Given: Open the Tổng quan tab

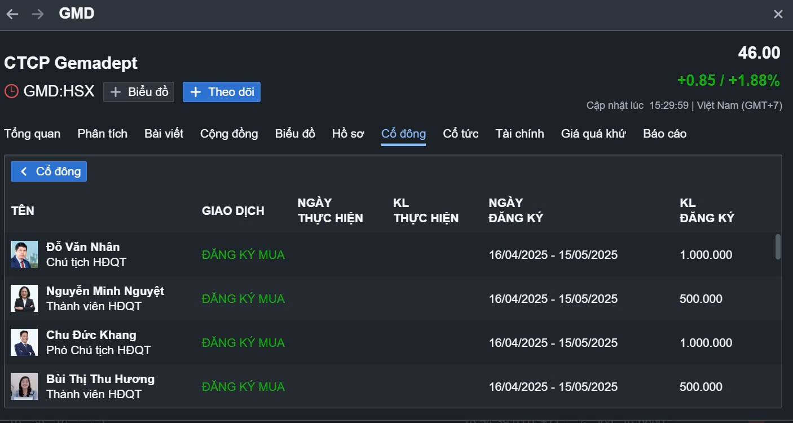Looking at the screenshot, I should tap(32, 134).
